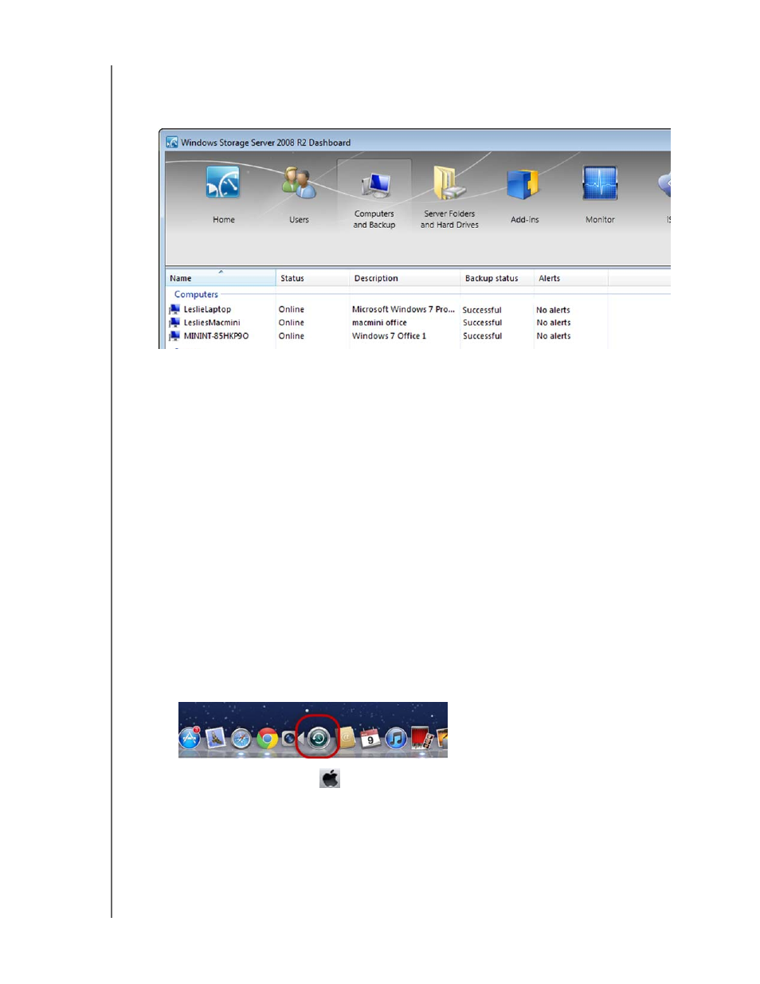Open Server Folders and Hard Drives
The image size is (760, 984).
449,197
